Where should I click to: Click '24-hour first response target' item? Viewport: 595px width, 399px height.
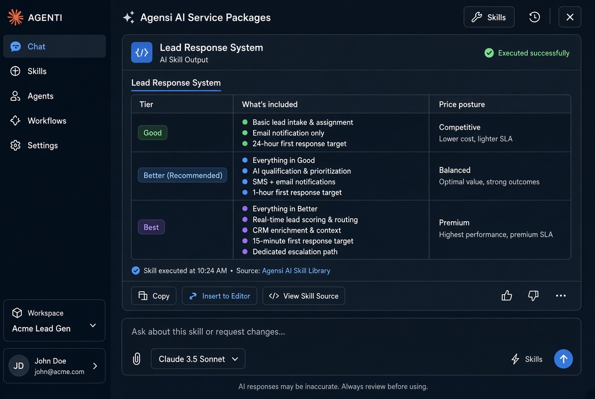[x=299, y=144]
